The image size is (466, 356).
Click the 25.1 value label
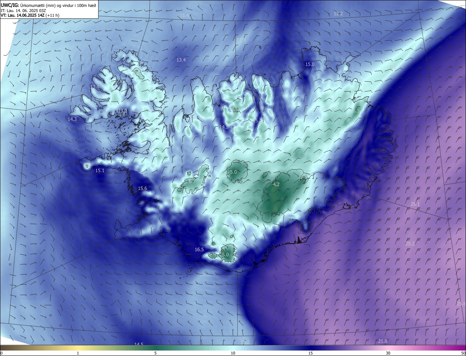point(415,204)
